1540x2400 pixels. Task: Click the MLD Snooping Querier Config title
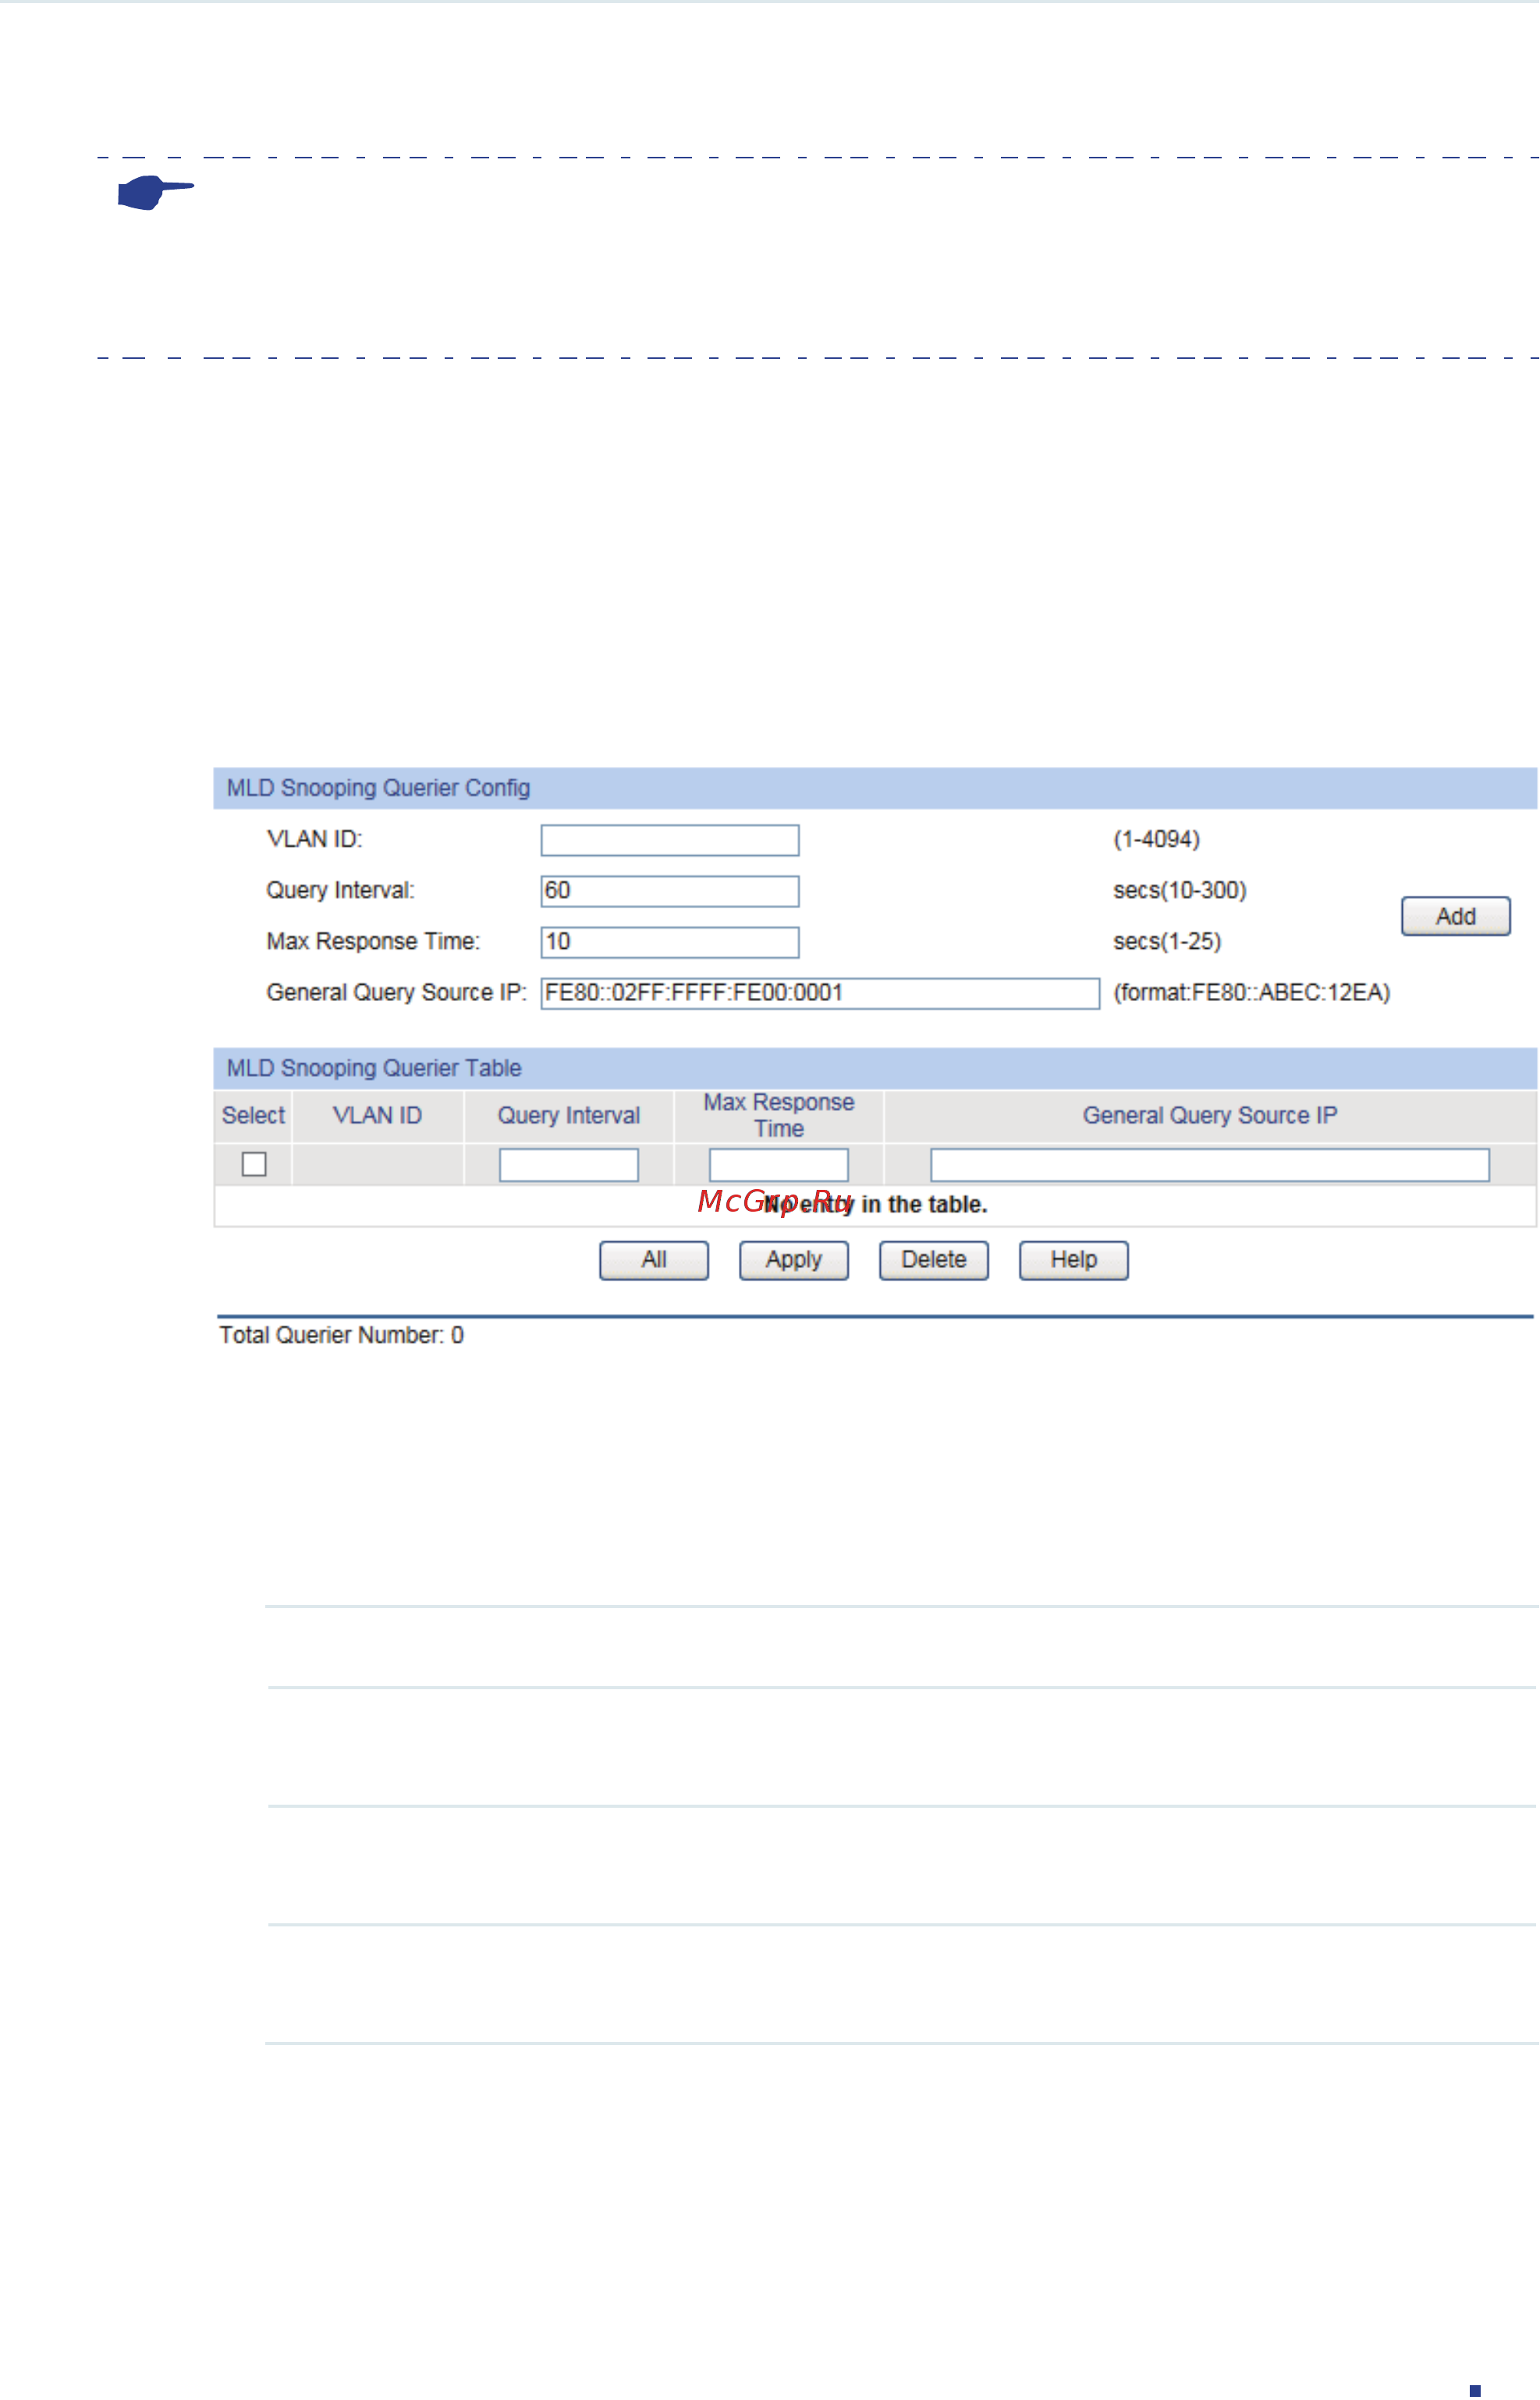tap(378, 788)
